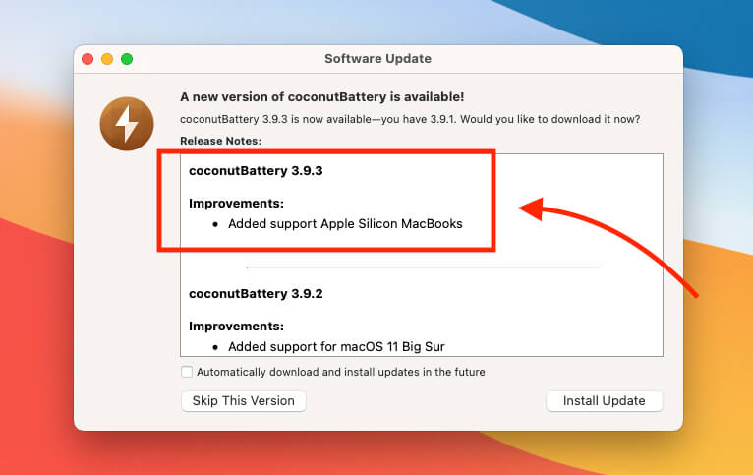
Task: Click the Automatically download updates label text
Action: [x=341, y=372]
